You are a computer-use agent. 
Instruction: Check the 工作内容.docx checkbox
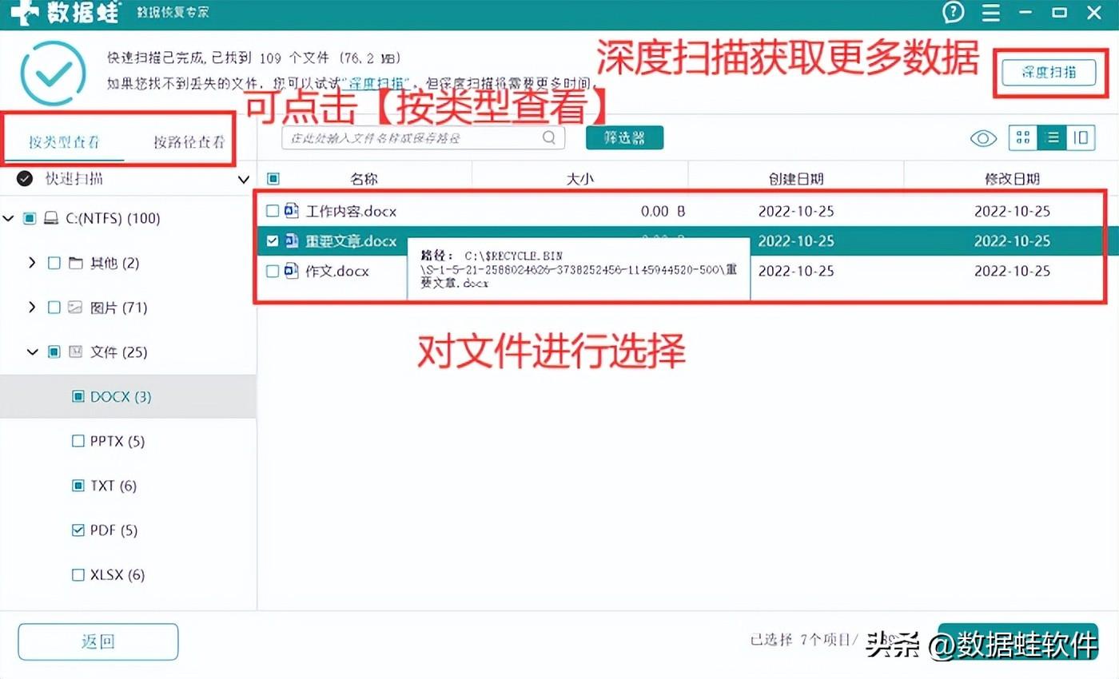(273, 211)
